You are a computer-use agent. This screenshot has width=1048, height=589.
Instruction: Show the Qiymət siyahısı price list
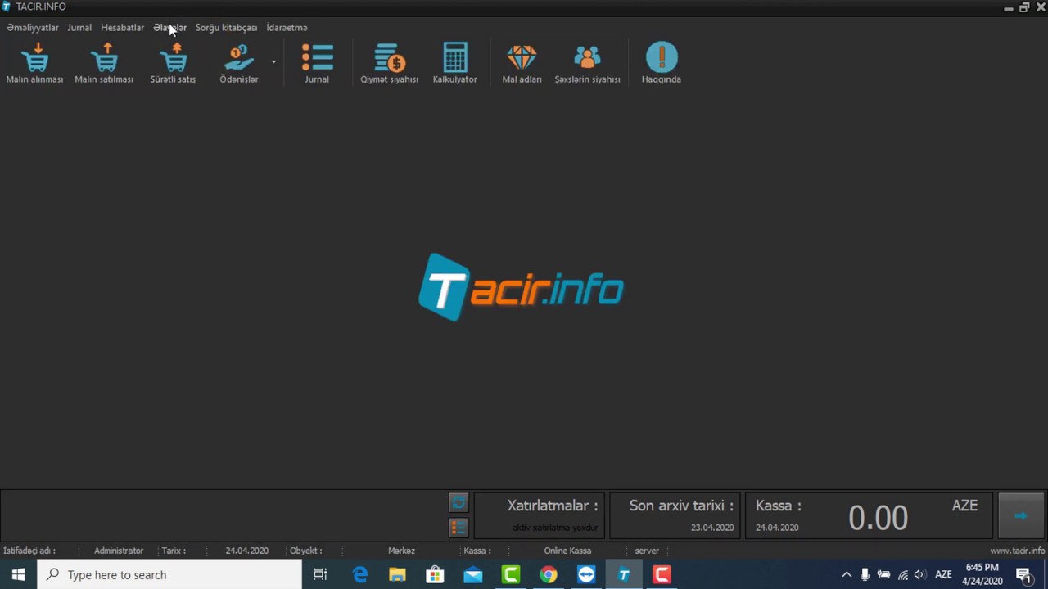[390, 64]
